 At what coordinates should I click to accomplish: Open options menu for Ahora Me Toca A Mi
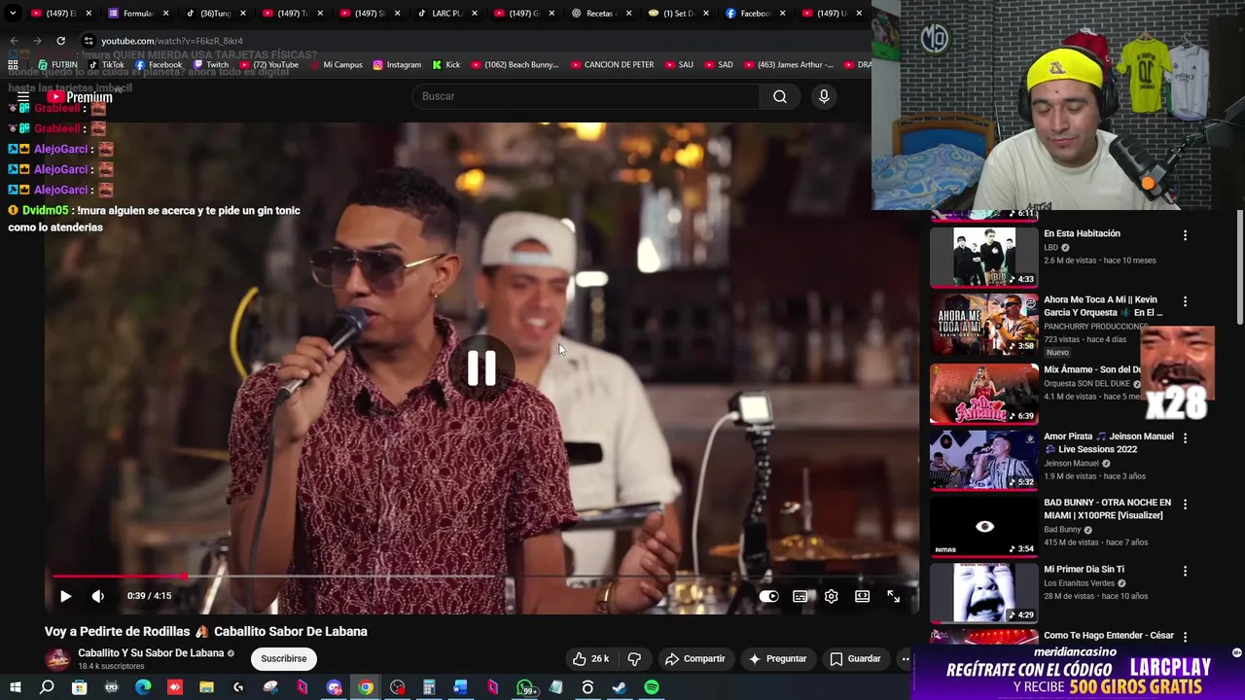tap(1185, 301)
